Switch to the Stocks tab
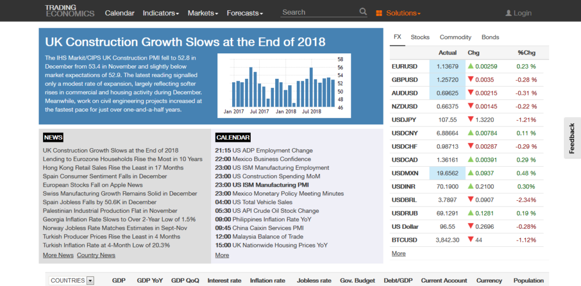Image resolution: width=581 pixels, height=286 pixels. [420, 37]
